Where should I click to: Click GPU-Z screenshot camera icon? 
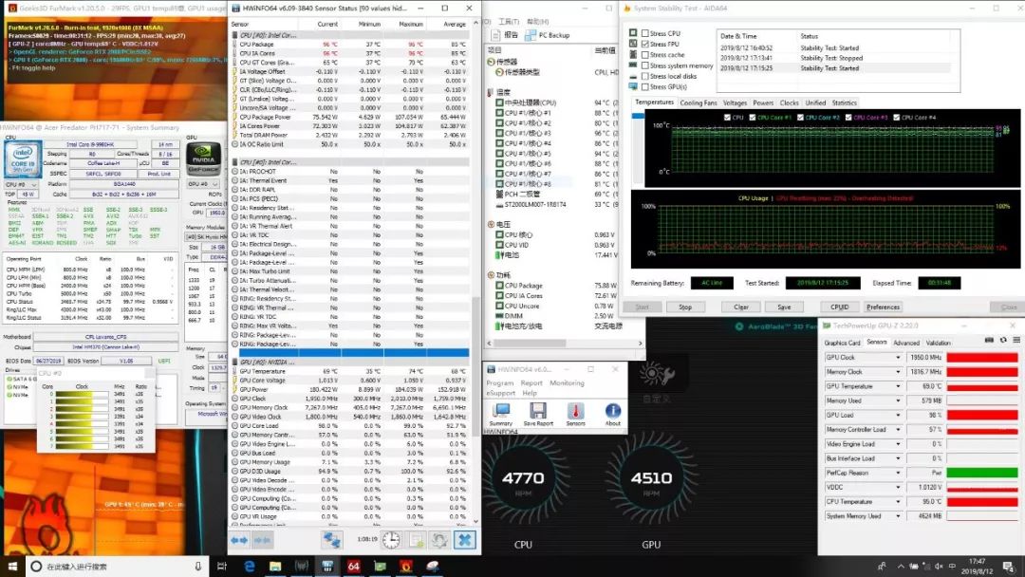[x=989, y=340]
